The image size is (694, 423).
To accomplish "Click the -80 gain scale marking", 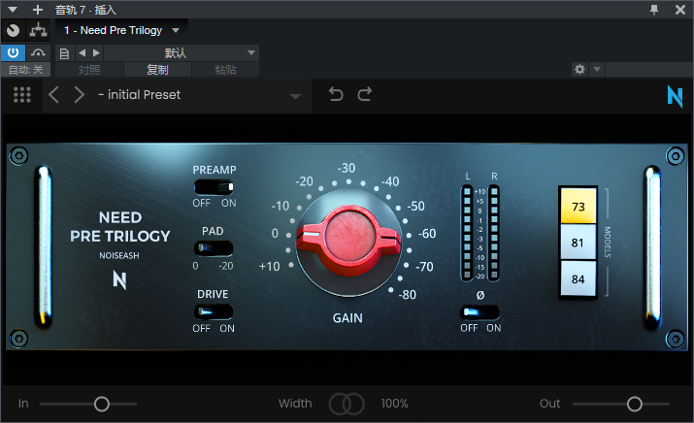I will [x=408, y=295].
